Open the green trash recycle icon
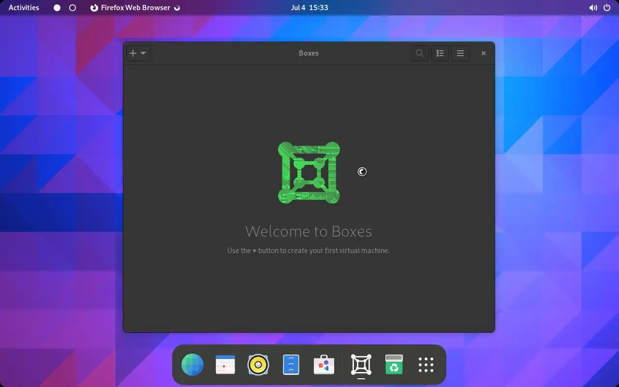Viewport: 619px width, 387px height. click(x=394, y=365)
